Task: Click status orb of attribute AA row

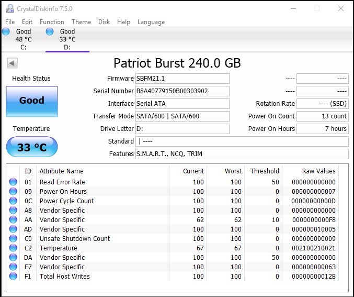Action: coord(13,219)
